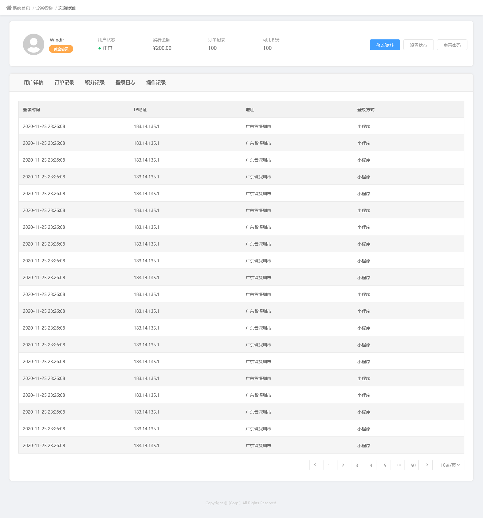Click the pagination ellipsis button
The width and height of the screenshot is (483, 518).
(399, 465)
